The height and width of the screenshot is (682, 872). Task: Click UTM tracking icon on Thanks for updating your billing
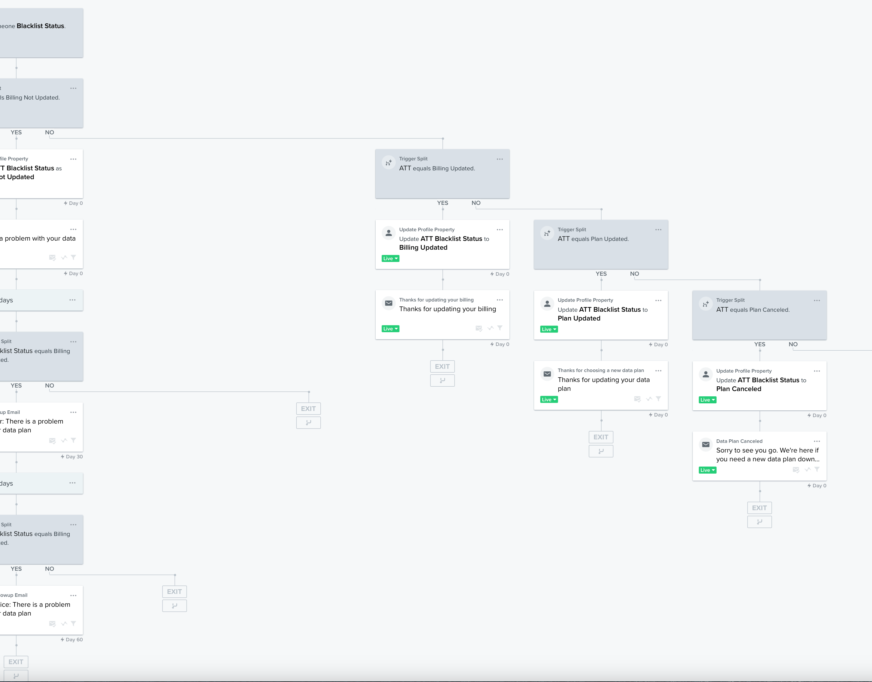[490, 328]
